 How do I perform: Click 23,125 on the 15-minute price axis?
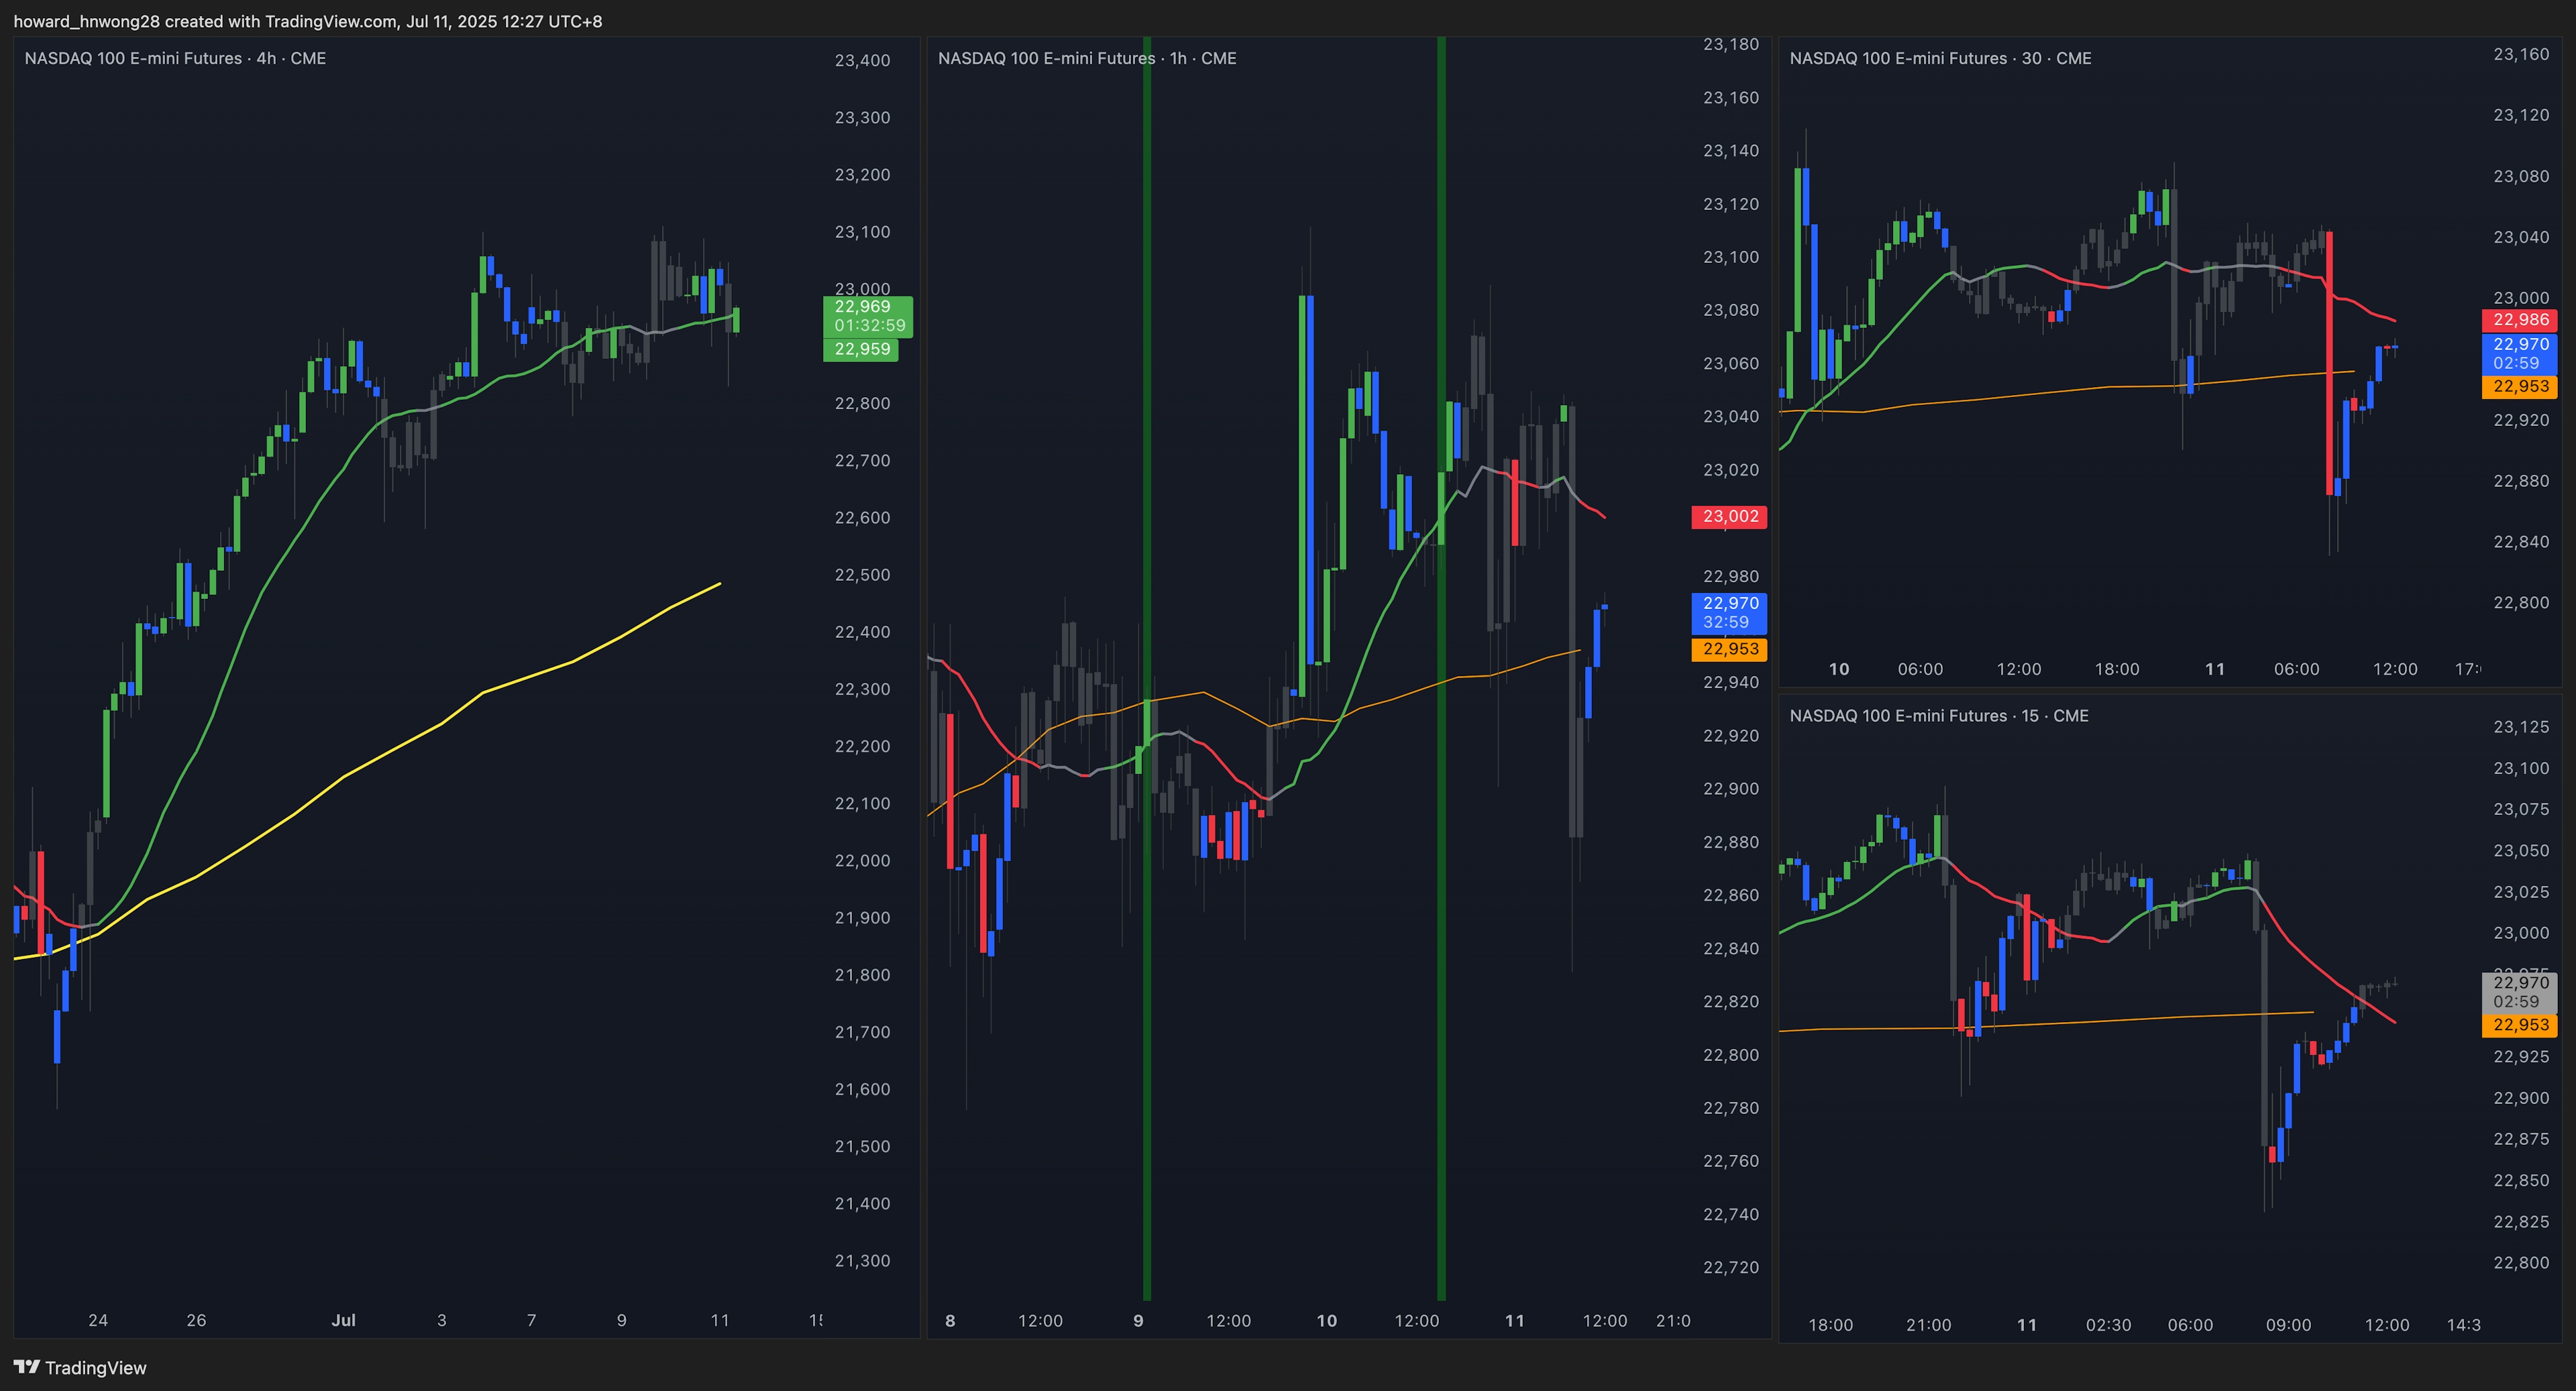pos(2521,727)
